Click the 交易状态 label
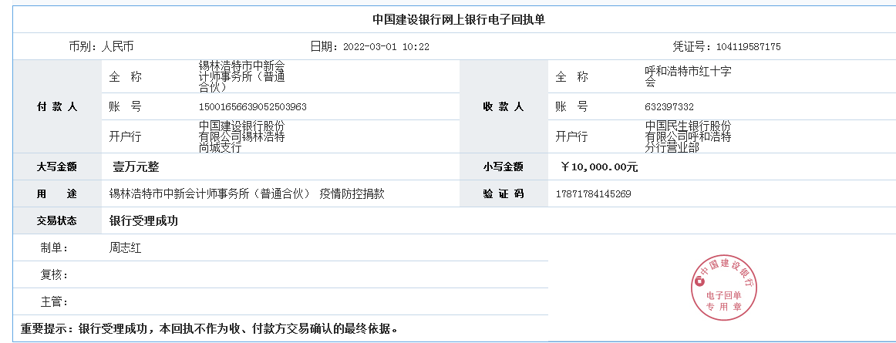Image resolution: width=896 pixels, height=343 pixels. [x=57, y=220]
